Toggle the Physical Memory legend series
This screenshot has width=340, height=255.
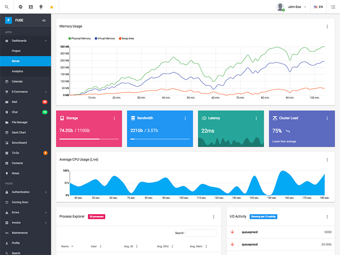coord(79,38)
